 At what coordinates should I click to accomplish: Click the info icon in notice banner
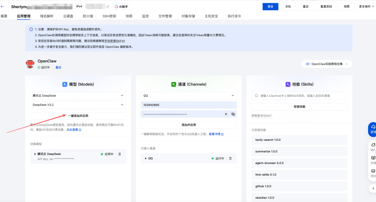[x=31, y=29]
